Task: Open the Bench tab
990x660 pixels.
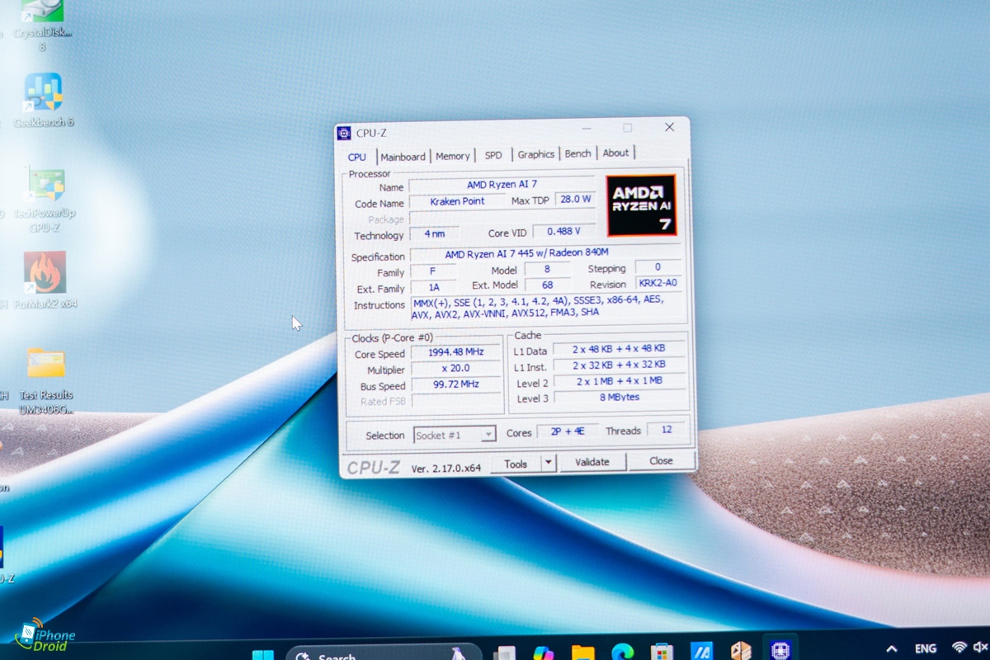Action: point(577,153)
